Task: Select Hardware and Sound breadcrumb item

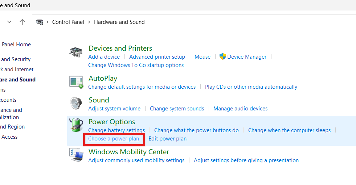Action: [119, 22]
